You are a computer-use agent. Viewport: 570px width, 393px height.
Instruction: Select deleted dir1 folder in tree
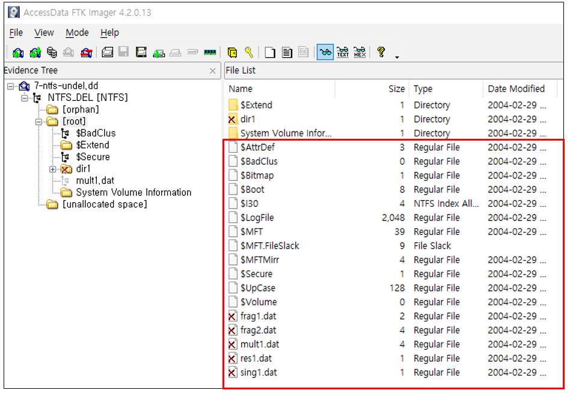(x=83, y=169)
